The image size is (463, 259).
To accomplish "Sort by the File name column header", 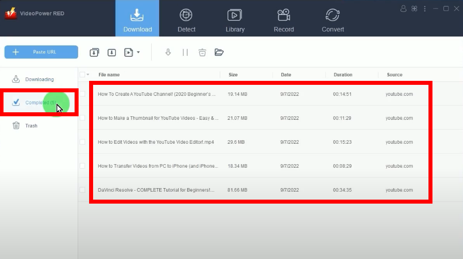I will click(109, 75).
